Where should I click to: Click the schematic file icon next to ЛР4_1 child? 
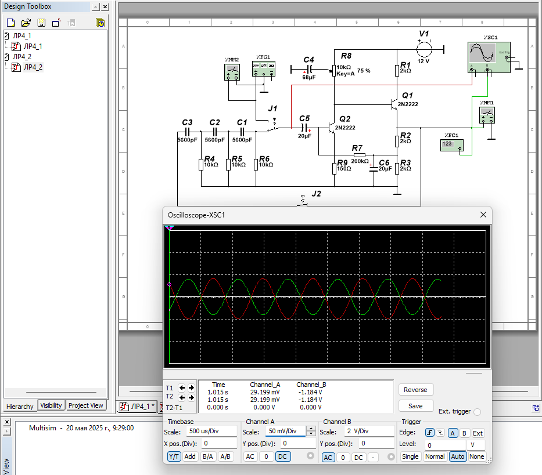click(x=16, y=46)
